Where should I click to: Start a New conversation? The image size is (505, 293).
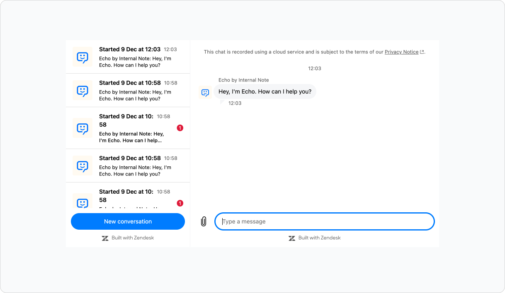(128, 221)
